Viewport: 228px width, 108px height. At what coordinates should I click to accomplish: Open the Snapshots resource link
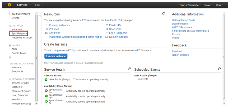(115, 29)
